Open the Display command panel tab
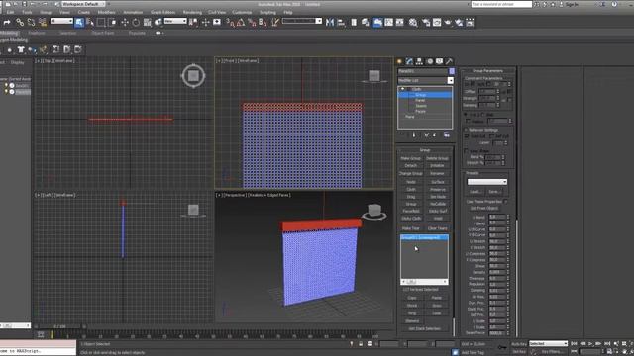Image resolution: width=634 pixels, height=356 pixels. click(439, 61)
